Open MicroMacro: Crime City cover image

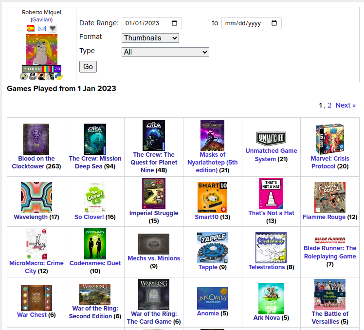pos(36,244)
